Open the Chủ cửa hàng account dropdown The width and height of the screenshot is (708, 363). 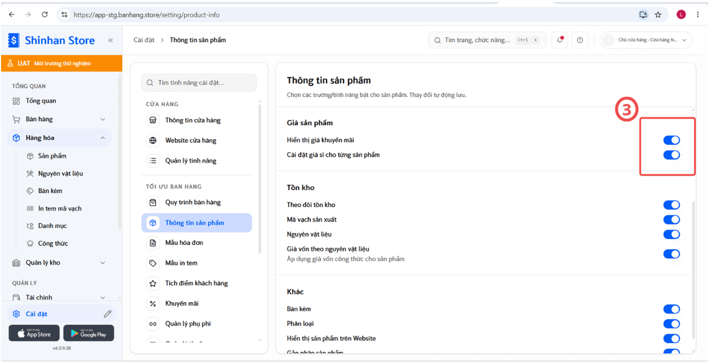point(646,40)
